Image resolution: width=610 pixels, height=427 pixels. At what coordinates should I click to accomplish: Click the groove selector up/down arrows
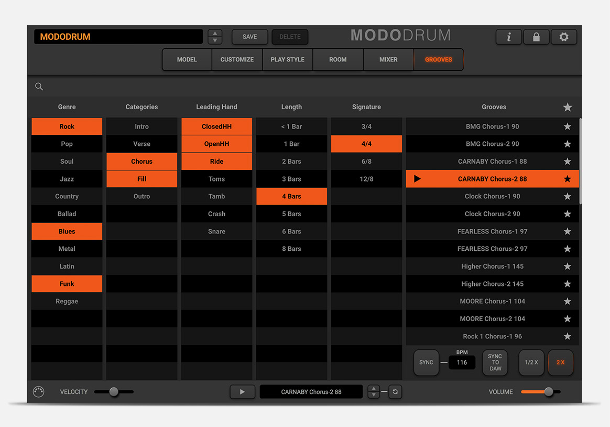(374, 392)
